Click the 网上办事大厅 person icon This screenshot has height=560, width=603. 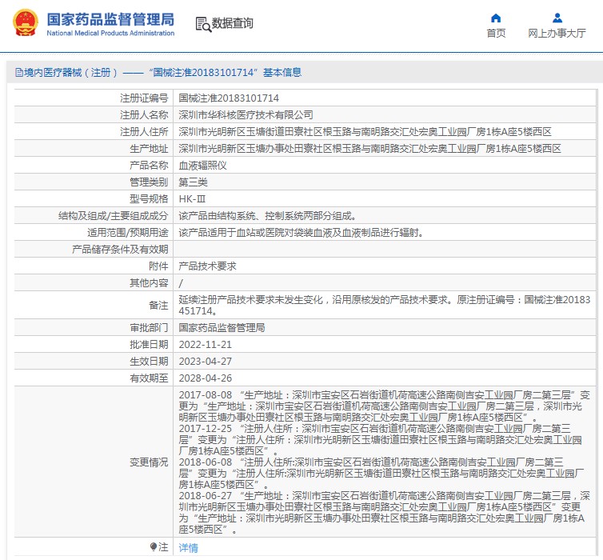557,18
